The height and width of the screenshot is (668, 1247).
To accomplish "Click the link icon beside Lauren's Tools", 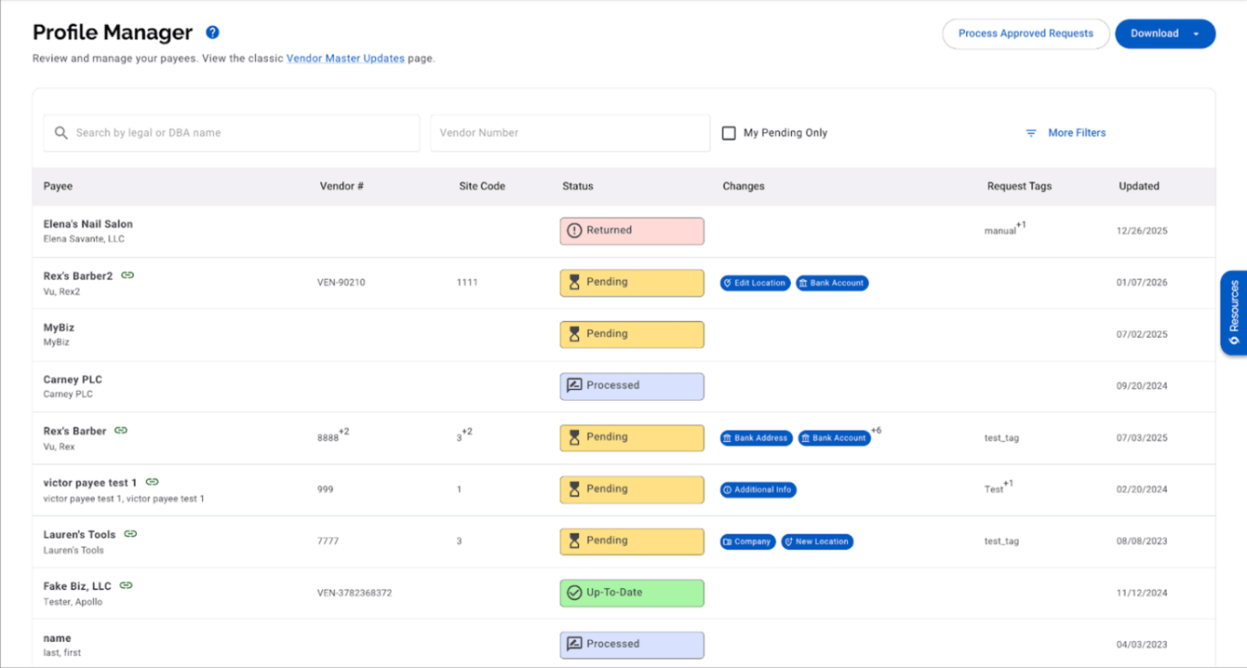I will point(130,534).
